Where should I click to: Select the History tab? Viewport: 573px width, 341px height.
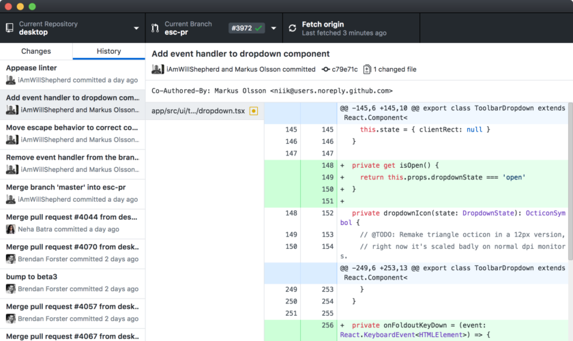tap(108, 51)
